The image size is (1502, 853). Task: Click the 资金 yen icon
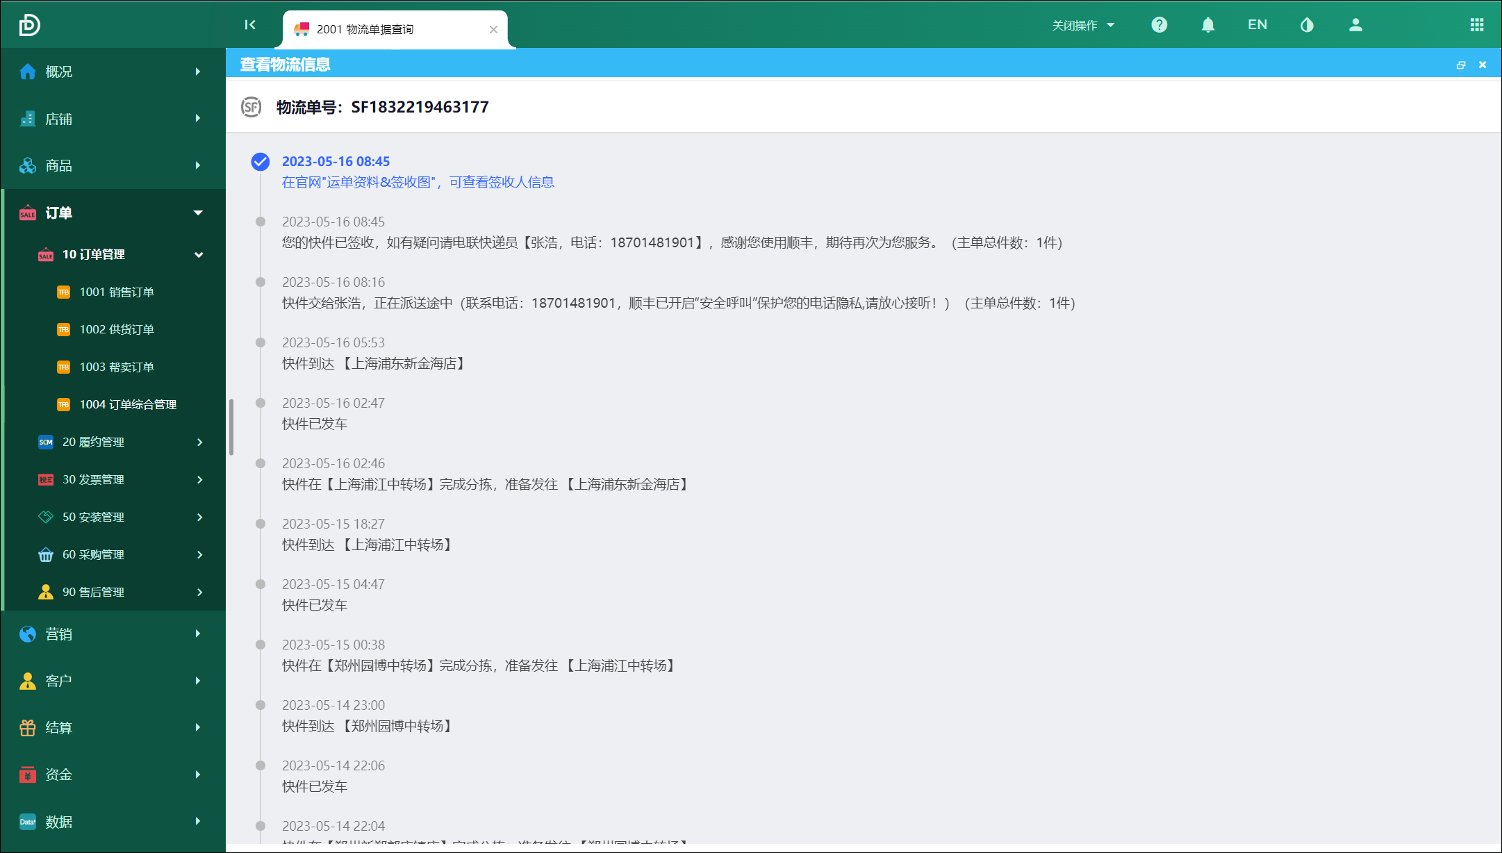28,775
